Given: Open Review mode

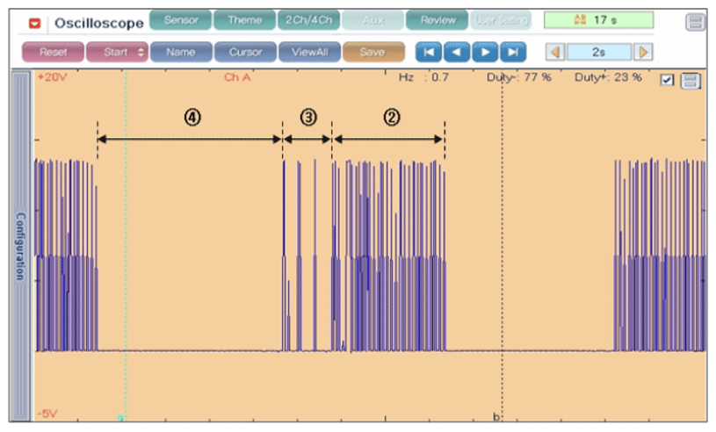Looking at the screenshot, I should click(438, 20).
